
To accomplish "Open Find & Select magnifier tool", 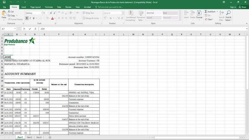I will click(x=228, y=15).
